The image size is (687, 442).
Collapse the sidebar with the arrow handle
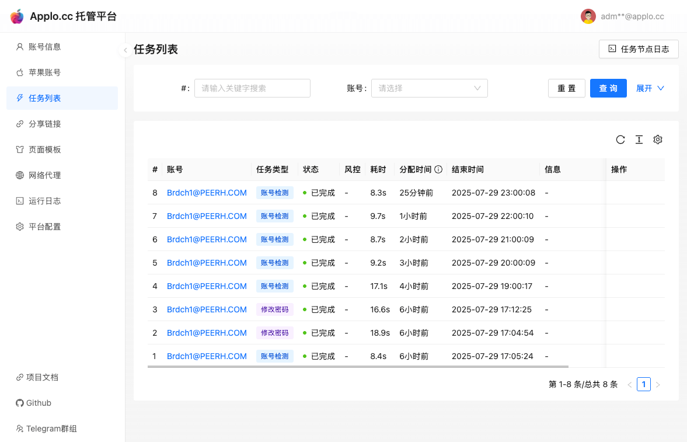(x=125, y=50)
